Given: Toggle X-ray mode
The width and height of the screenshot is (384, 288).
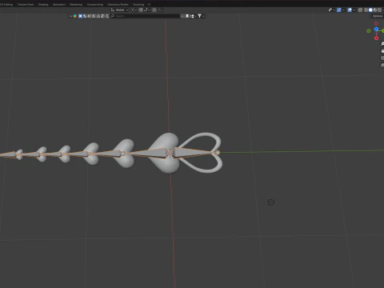Looking at the screenshot, I should click(360, 10).
